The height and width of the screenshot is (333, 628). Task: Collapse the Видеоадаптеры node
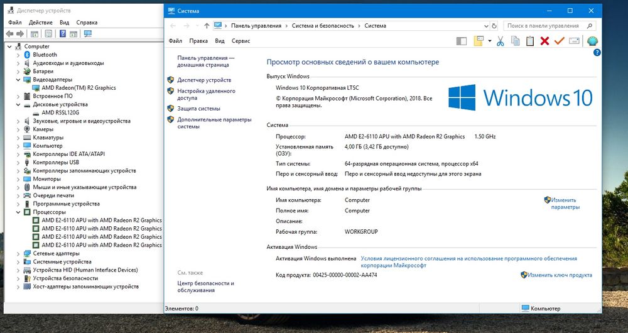click(x=18, y=80)
